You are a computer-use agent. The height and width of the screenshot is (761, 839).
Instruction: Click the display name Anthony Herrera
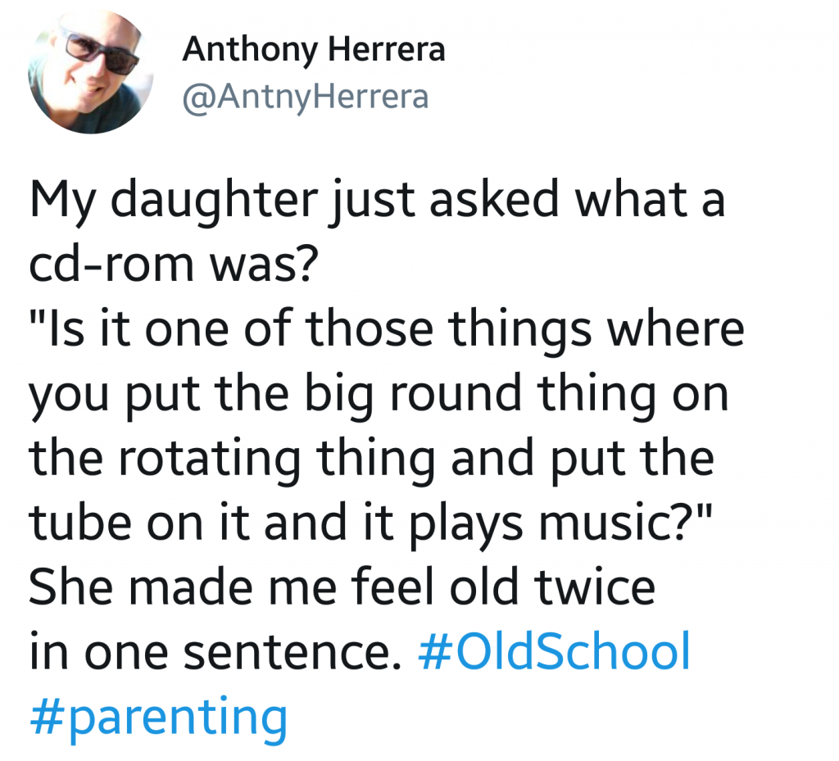click(x=313, y=50)
